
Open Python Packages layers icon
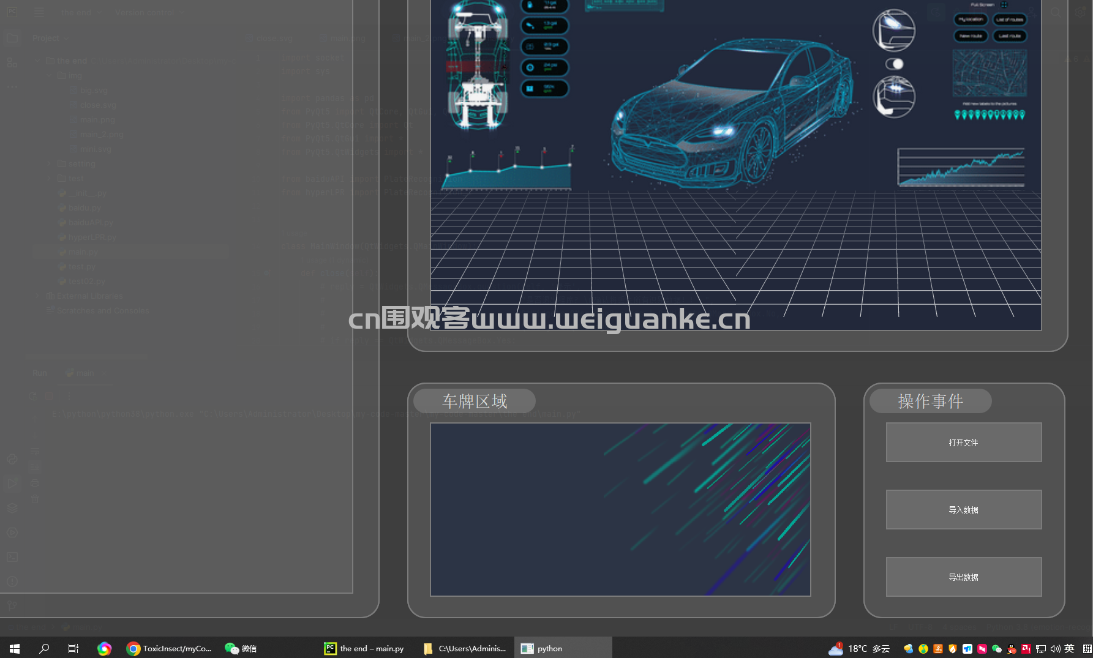[x=12, y=508]
